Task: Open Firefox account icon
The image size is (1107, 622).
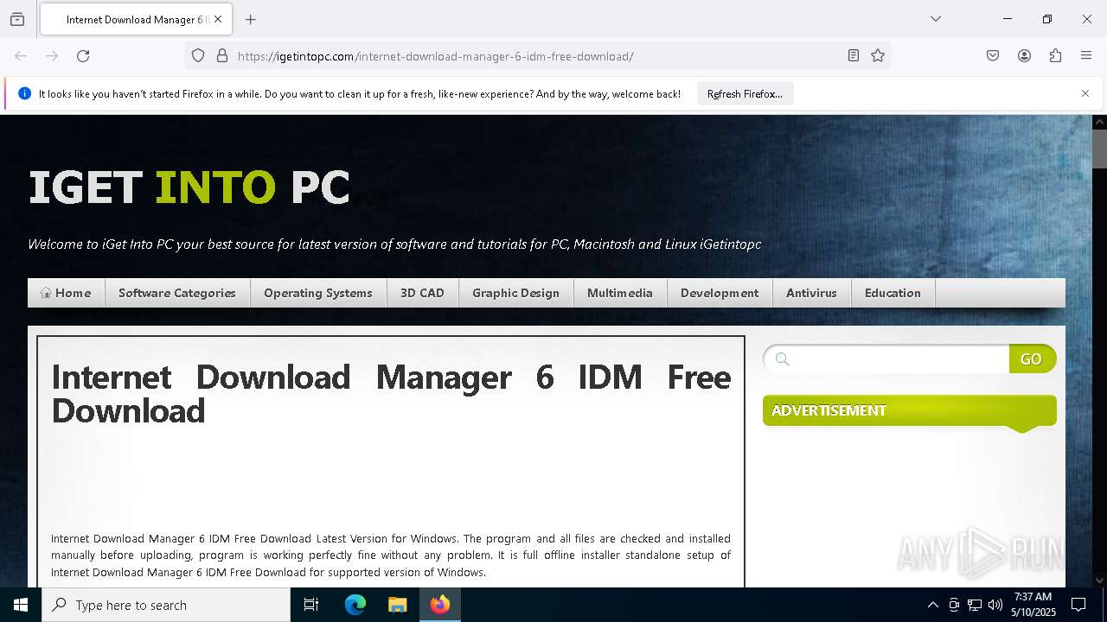Action: click(x=1024, y=56)
